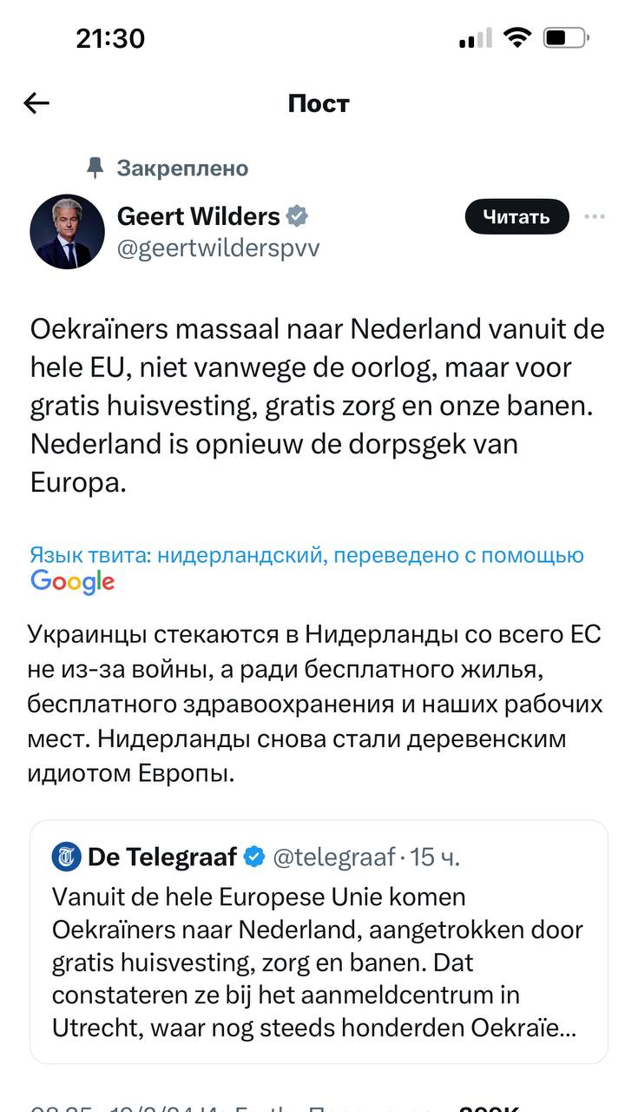The image size is (638, 1112).
Task: Open Geert Wilders' profile avatar
Action: (67, 231)
